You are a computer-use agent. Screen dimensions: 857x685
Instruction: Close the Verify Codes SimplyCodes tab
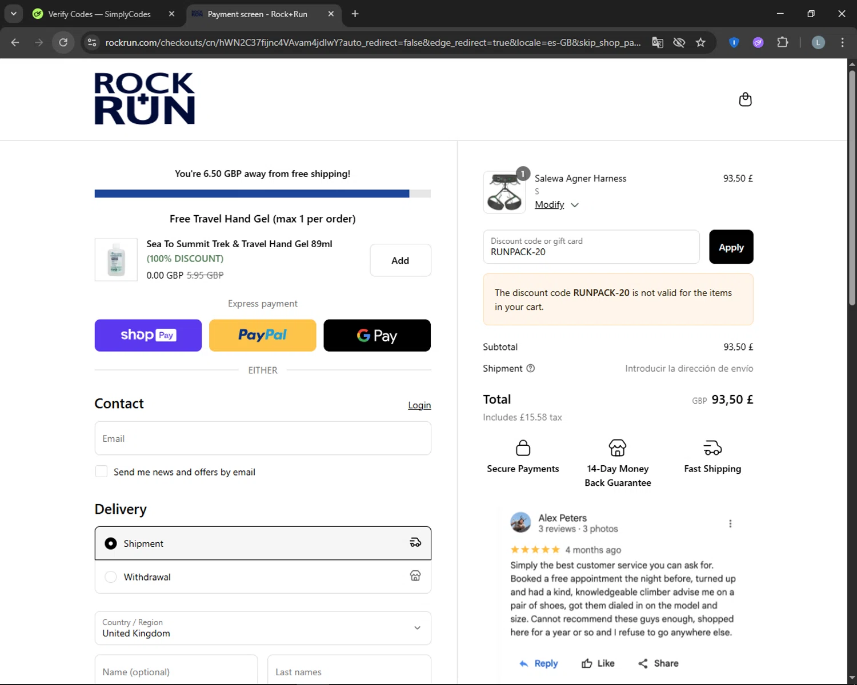(x=171, y=14)
